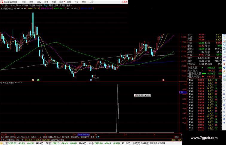Open the 资讯 menu
Viewport: 226px width, 145px height.
coord(39,2)
